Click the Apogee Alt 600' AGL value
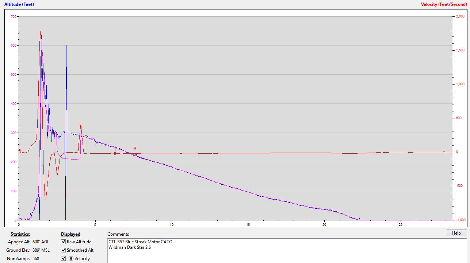The width and height of the screenshot is (470, 263). tap(41, 242)
